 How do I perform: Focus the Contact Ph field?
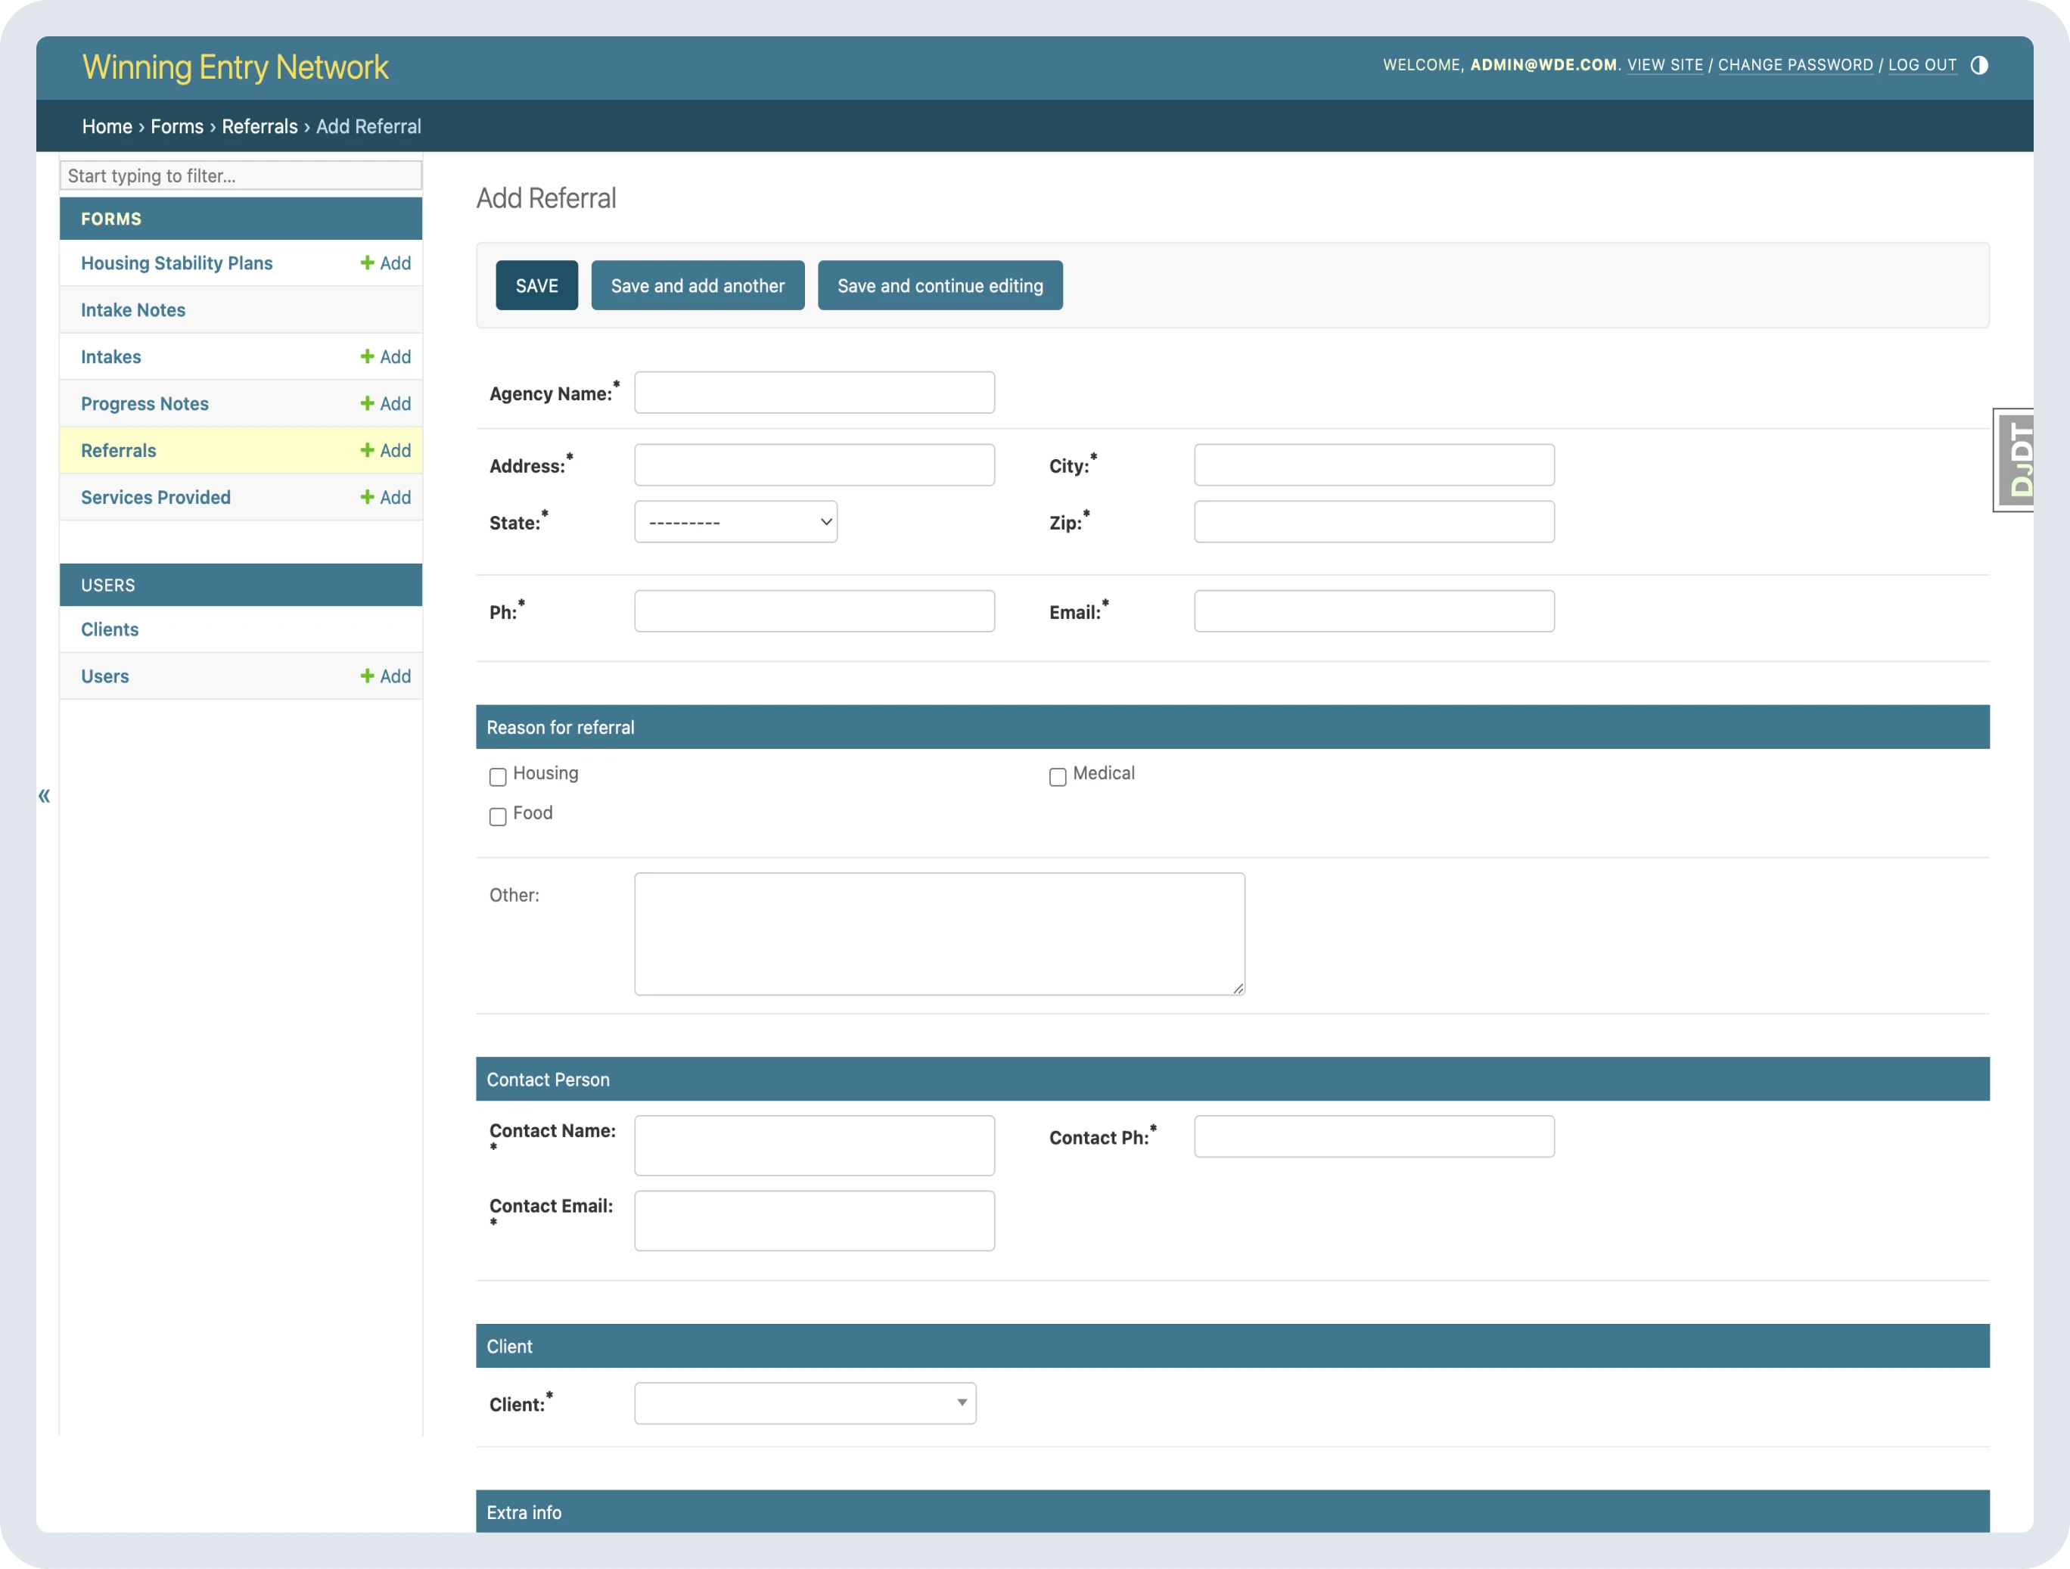pyautogui.click(x=1374, y=1136)
